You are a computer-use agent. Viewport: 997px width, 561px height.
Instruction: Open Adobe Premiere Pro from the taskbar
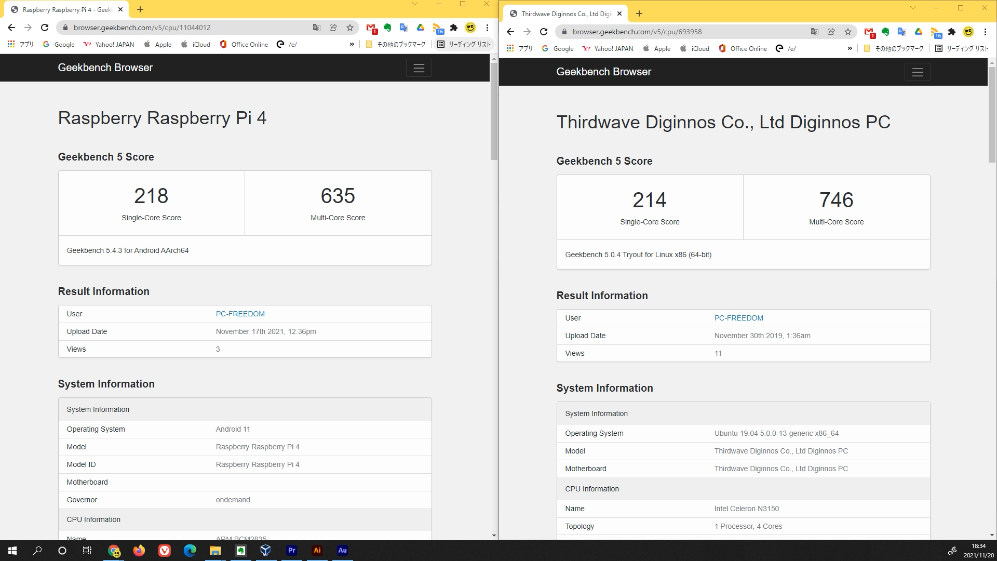tap(291, 551)
